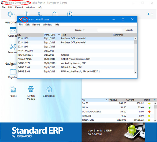Screen dimensions: 157x142
Task: Click the Reference column header
Action: click(118, 35)
